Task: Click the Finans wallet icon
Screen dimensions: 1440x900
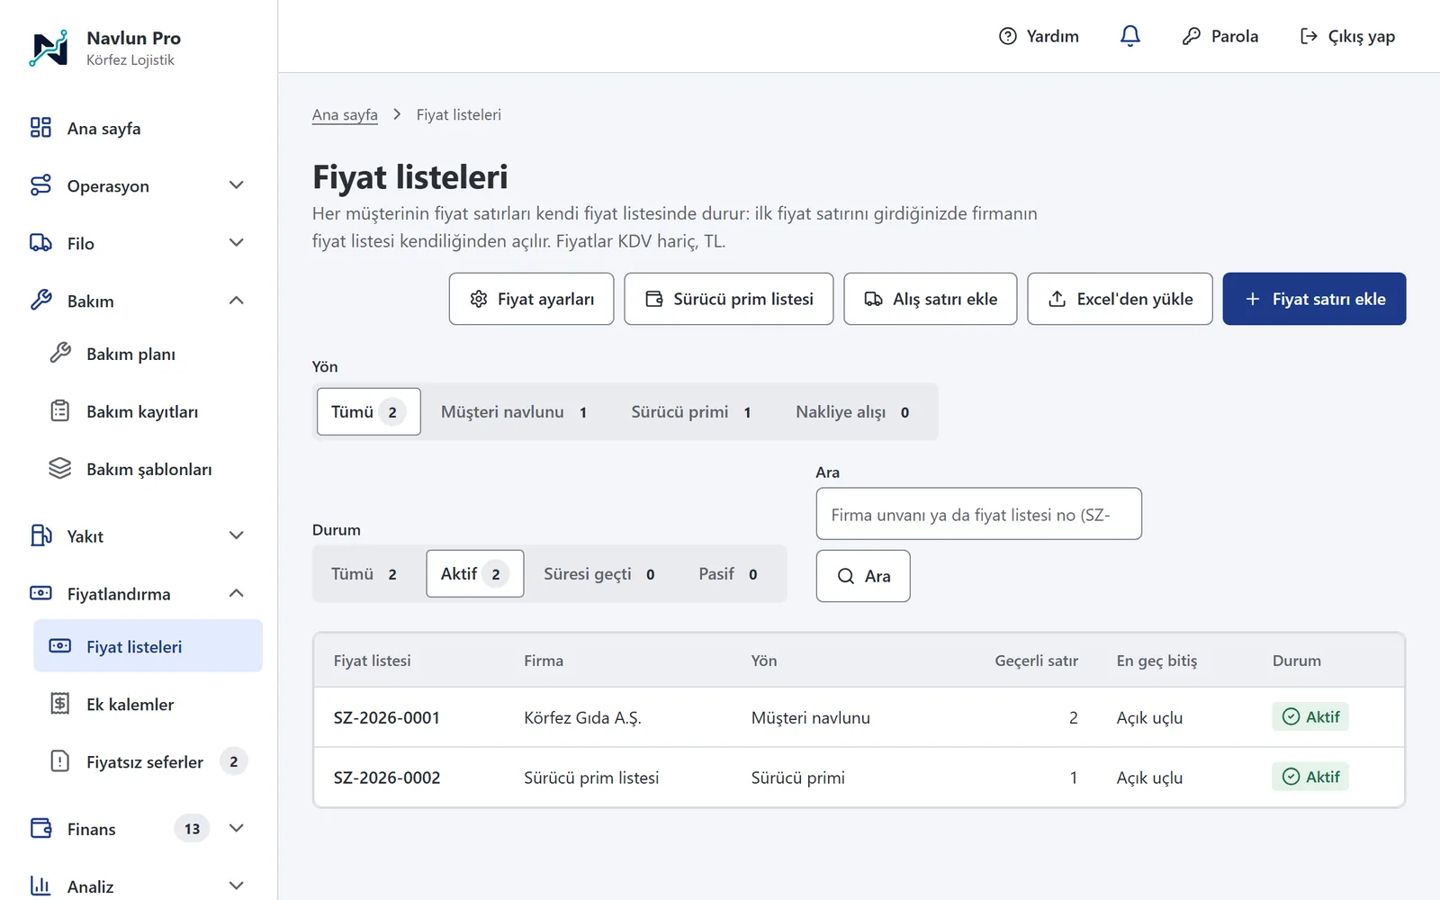Action: click(x=40, y=828)
